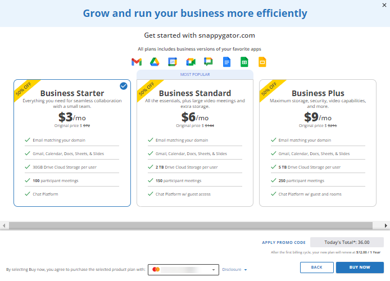
Task: Click the Back button
Action: pos(316,268)
